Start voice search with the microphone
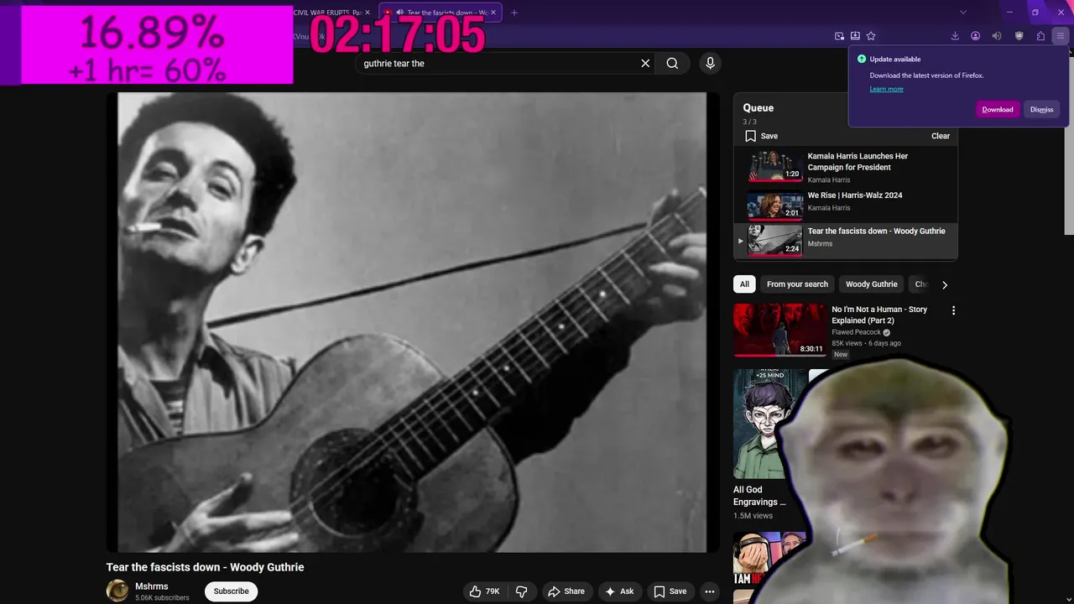 710,63
